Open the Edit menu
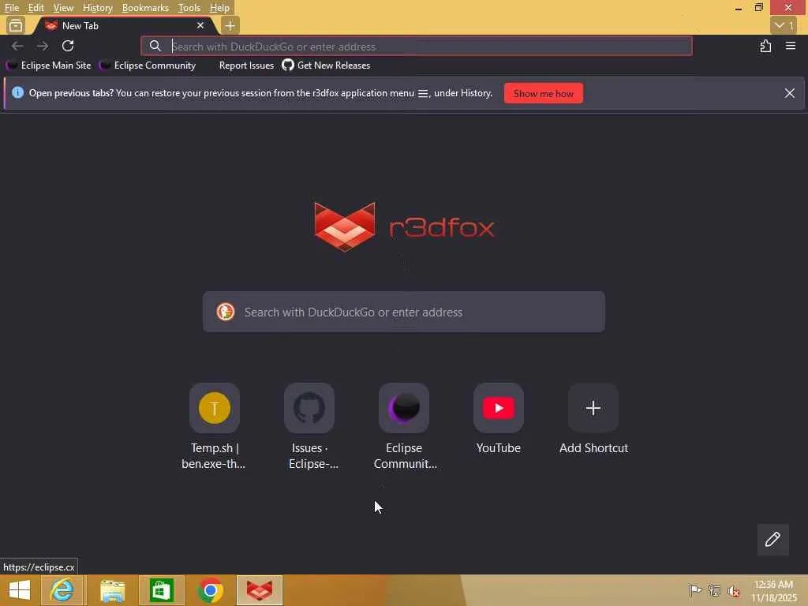Viewport: 808px width, 606px height. pyautogui.click(x=36, y=8)
